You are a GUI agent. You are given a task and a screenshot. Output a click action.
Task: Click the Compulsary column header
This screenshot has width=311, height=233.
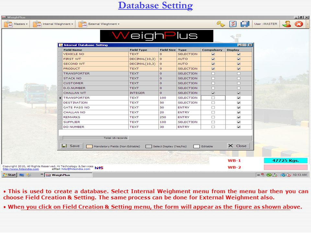coord(213,50)
